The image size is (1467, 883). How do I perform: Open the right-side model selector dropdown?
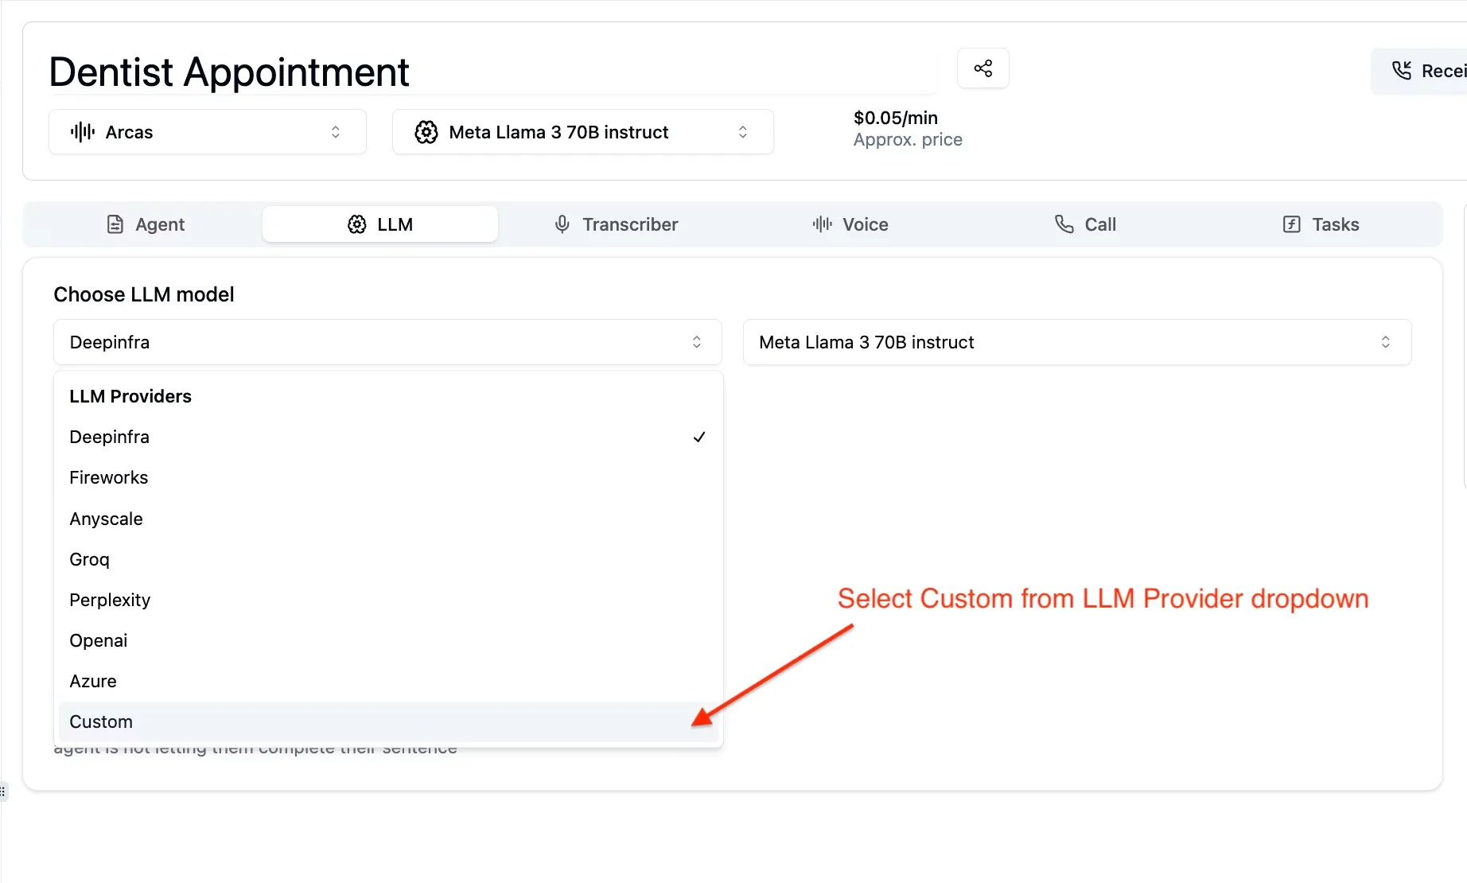pyautogui.click(x=1077, y=342)
